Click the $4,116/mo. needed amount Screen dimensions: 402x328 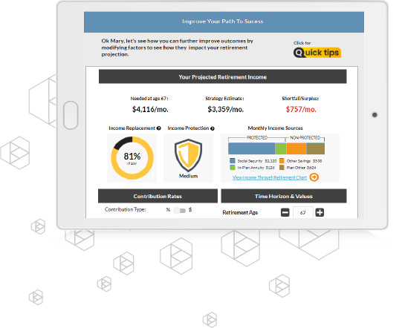[x=150, y=109]
